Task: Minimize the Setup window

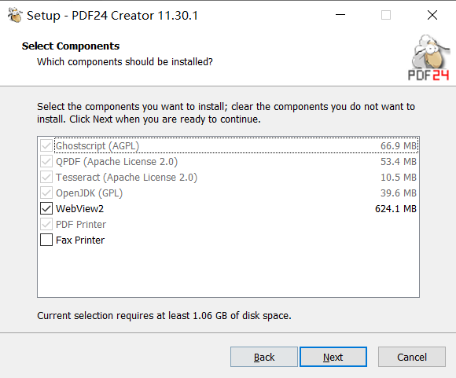Action: [x=340, y=14]
